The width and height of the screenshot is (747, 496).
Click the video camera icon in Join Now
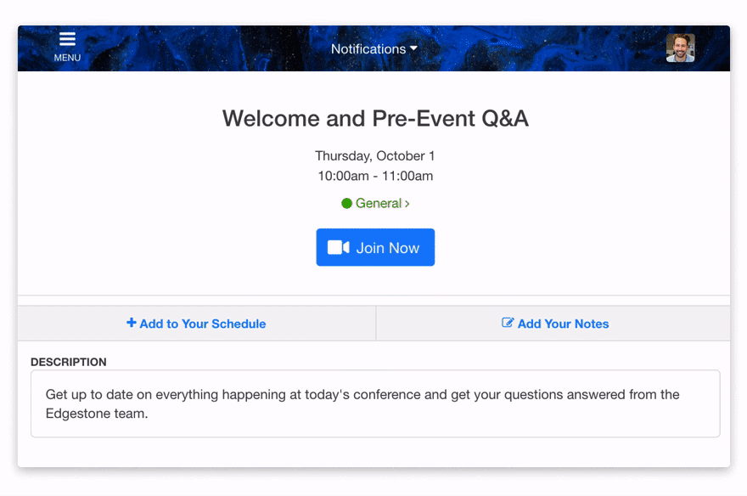coord(338,247)
